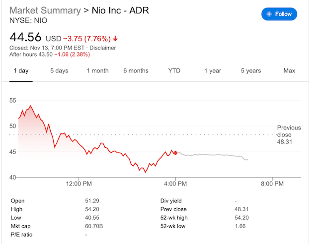Click the red closing price dot
This screenshot has width=318, height=244.
(x=175, y=153)
